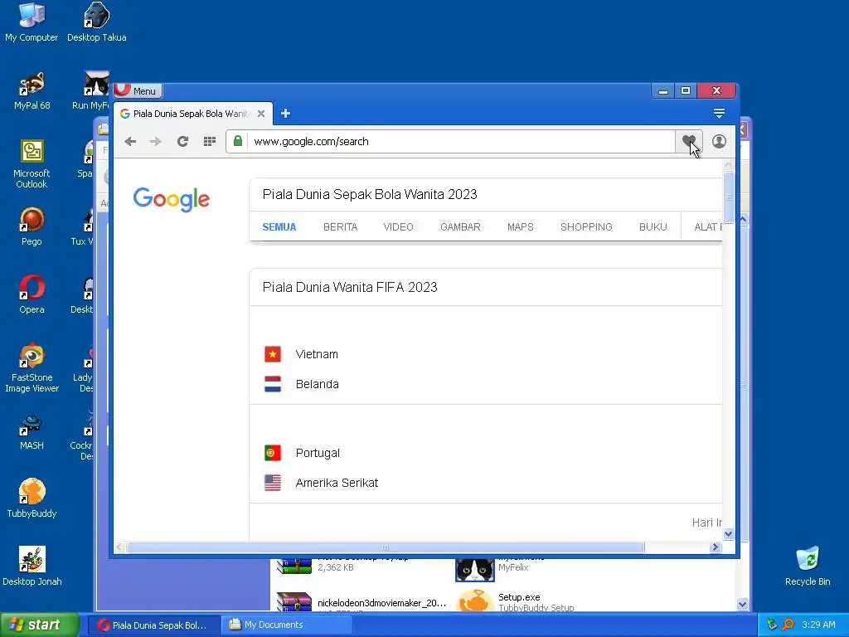Click the Google logo
849x637 pixels.
[x=171, y=199]
